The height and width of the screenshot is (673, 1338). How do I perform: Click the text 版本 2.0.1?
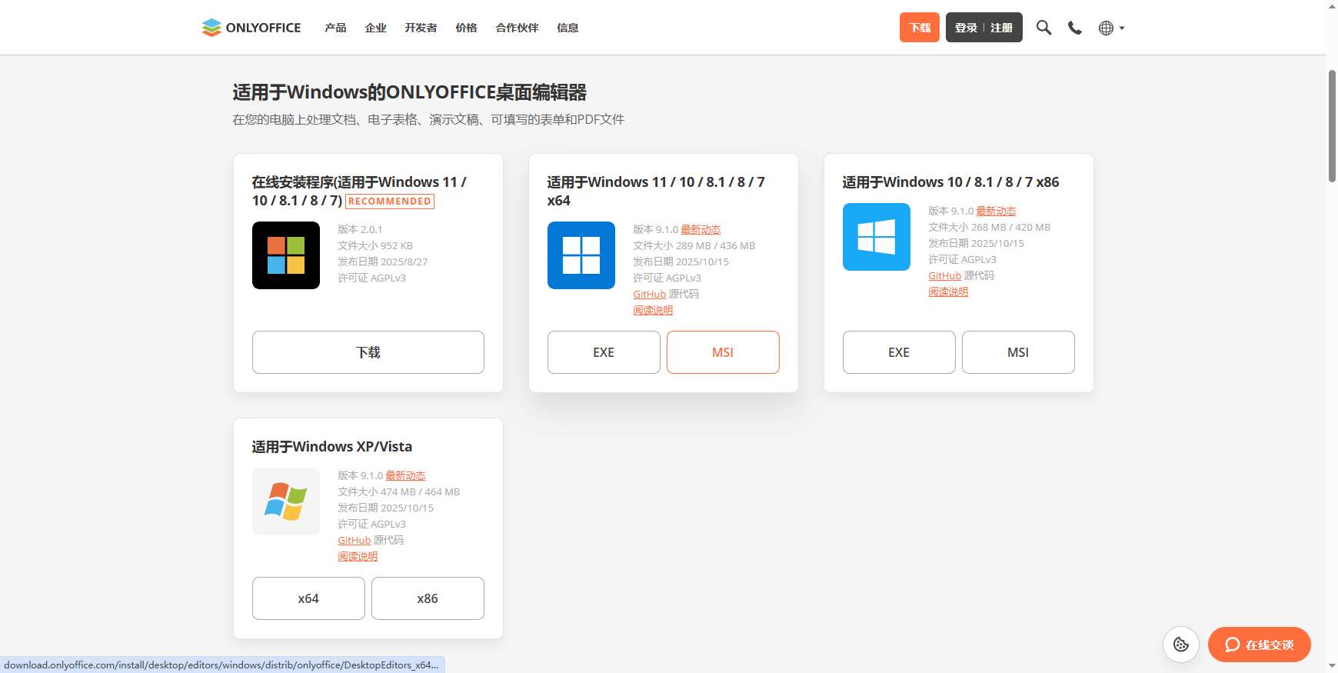click(360, 229)
